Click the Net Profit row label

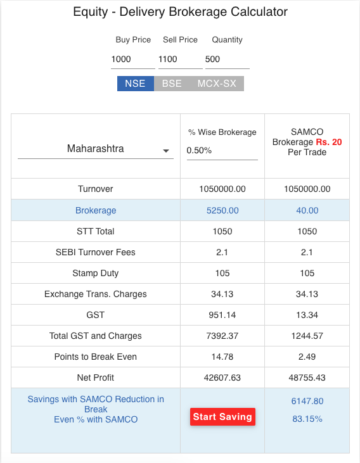pyautogui.click(x=96, y=377)
